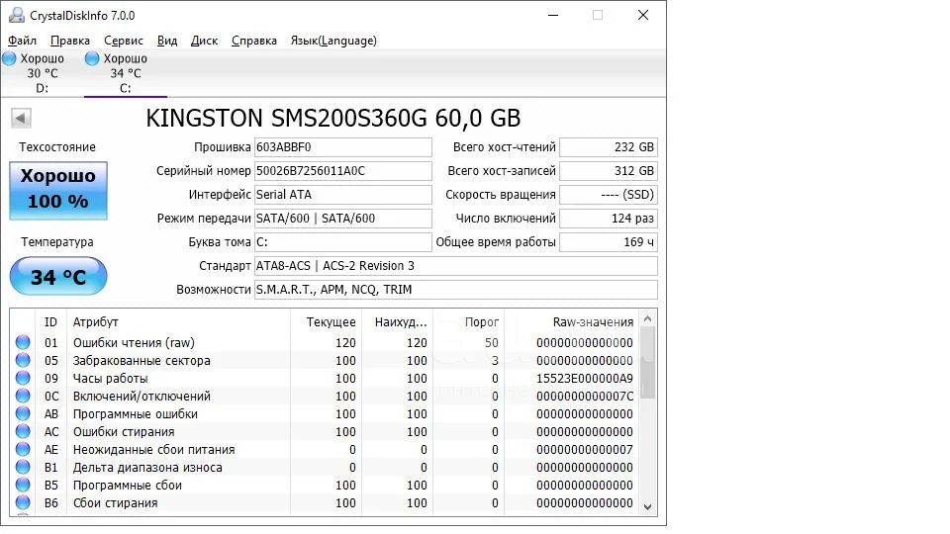
Task: Click the blue health orb above C: drive
Action: (x=92, y=58)
